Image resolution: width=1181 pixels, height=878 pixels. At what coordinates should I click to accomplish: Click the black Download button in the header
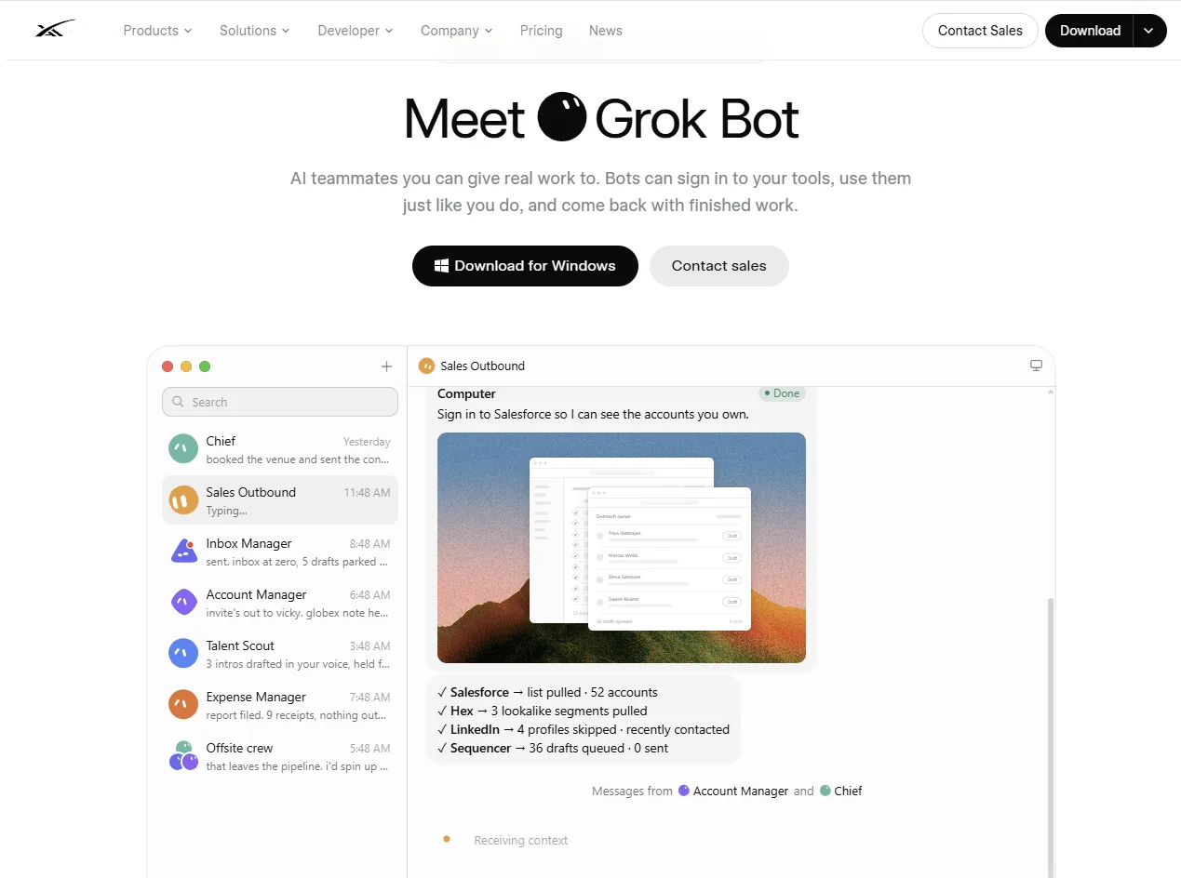[x=1090, y=31]
